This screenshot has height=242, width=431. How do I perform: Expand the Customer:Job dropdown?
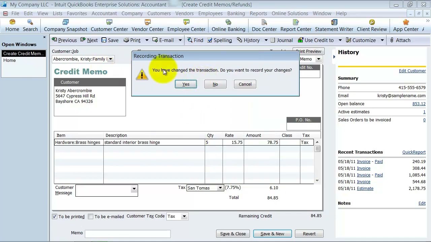coord(110,59)
